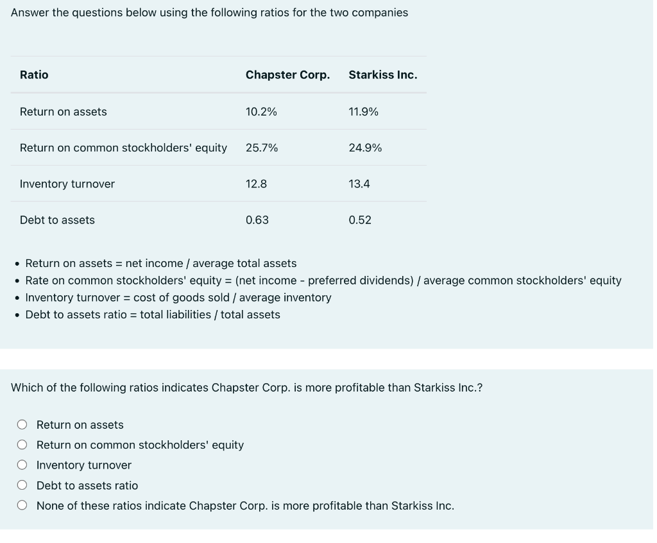
Task: Click Chapster's 0.63 debt to assets value
Action: click(x=258, y=220)
